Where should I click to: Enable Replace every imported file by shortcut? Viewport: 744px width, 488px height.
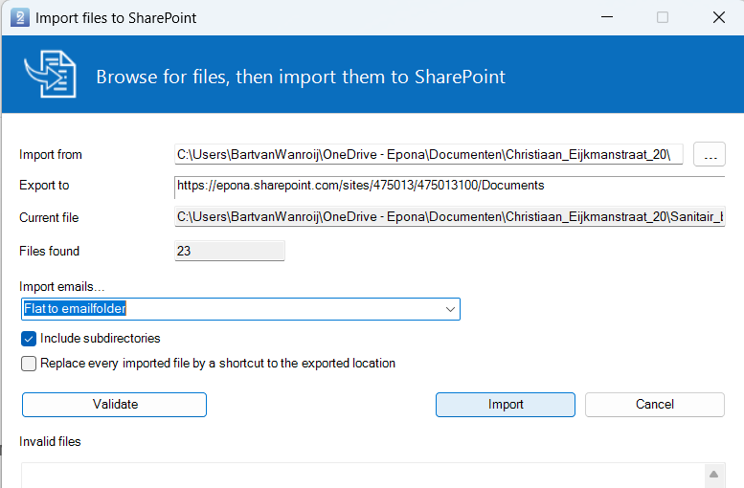[29, 364]
